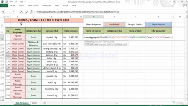Click the Ayu Pekerti input cell

coord(114,24)
